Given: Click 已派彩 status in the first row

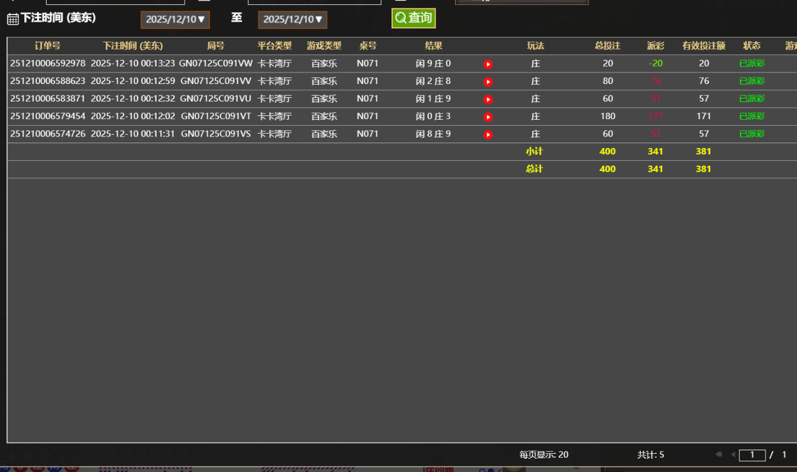Looking at the screenshot, I should 752,63.
